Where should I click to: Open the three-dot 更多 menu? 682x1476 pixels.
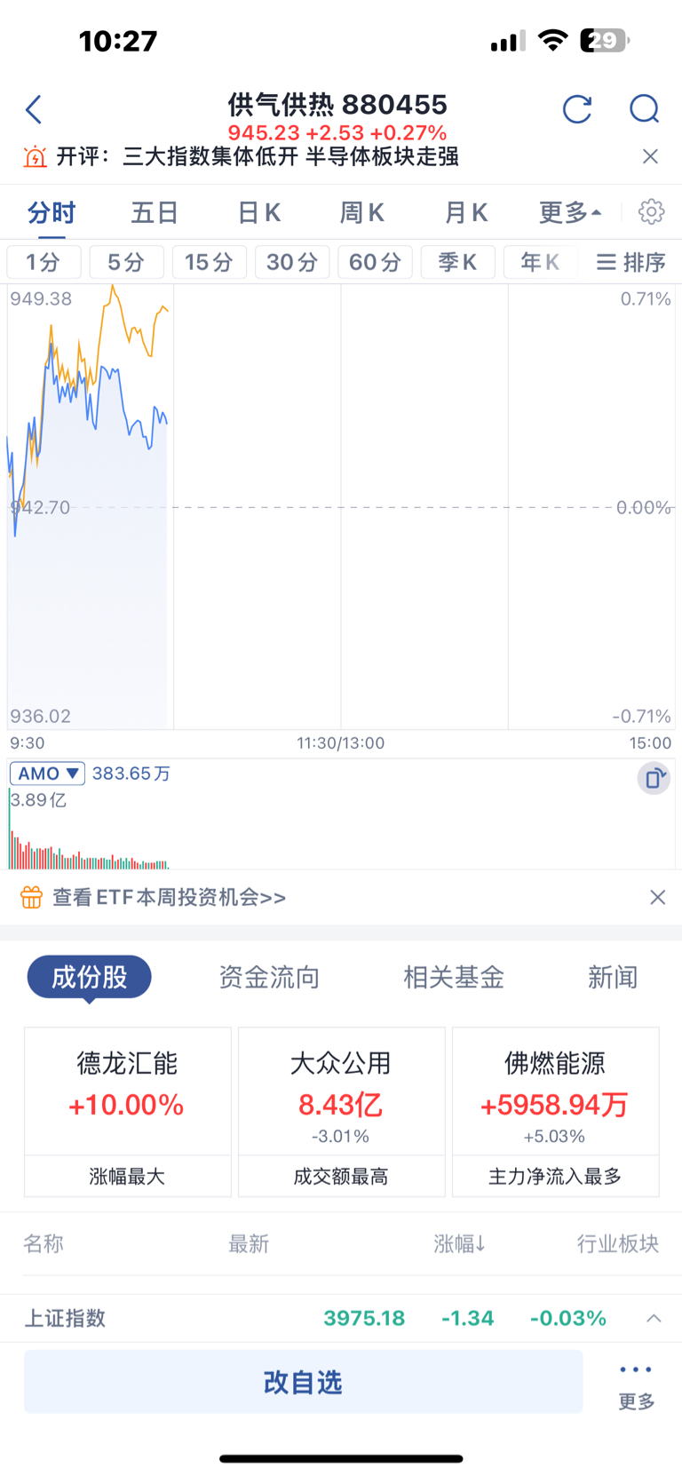tap(636, 1385)
